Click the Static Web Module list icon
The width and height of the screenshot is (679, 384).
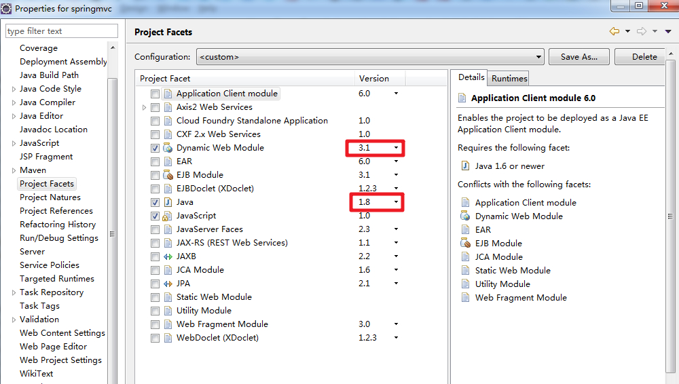click(168, 297)
